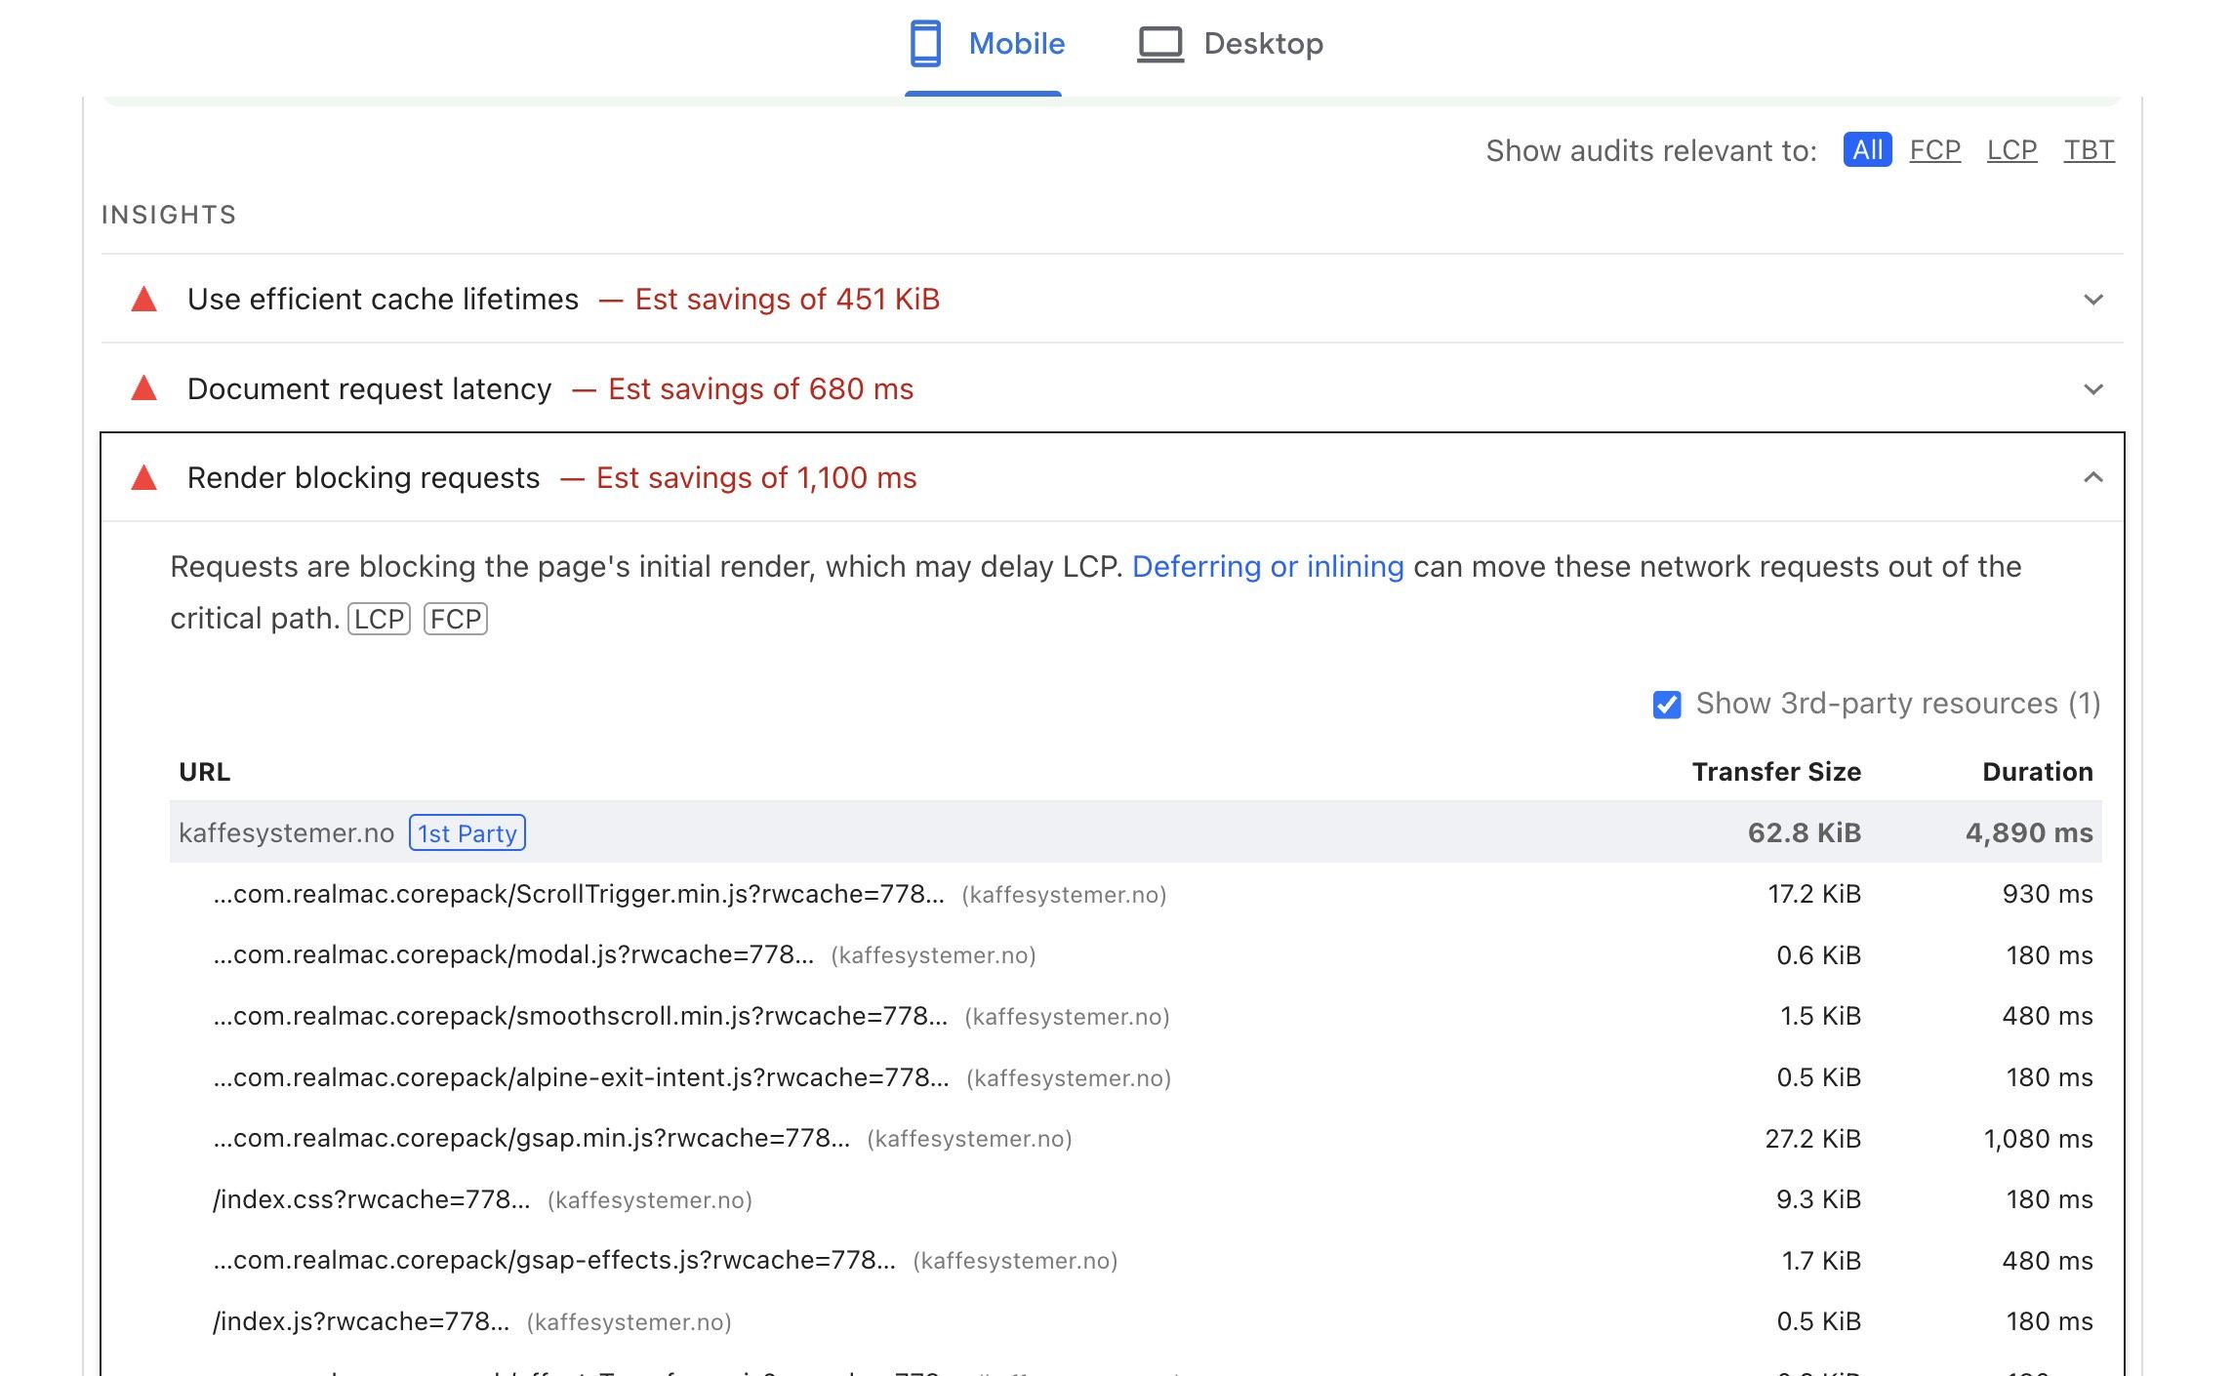Screen dimensions: 2233x1376
Task: Switch to the Desktop tab
Action: [x=1262, y=44]
